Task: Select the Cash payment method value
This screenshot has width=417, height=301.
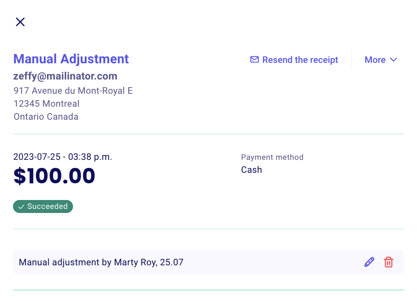Action: [x=251, y=170]
